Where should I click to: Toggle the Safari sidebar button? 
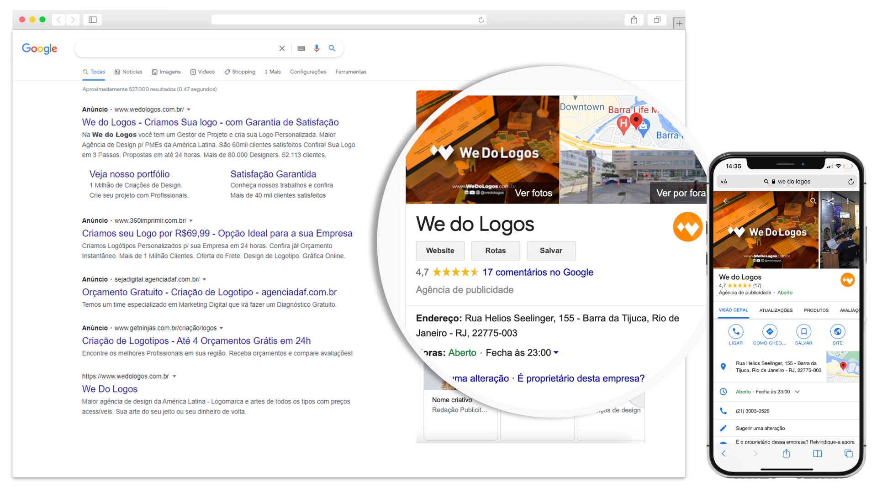tap(93, 20)
